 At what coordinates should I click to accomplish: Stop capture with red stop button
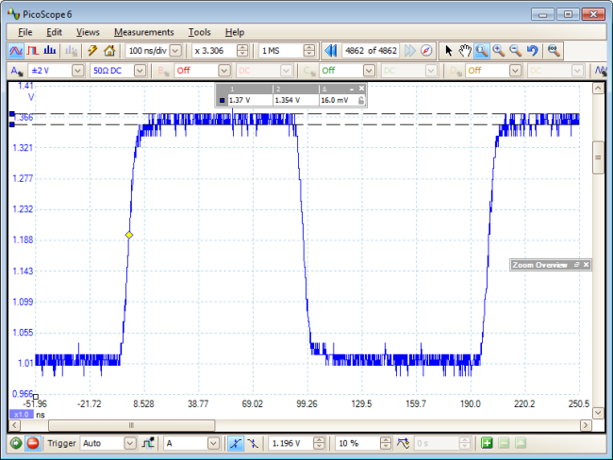click(33, 443)
